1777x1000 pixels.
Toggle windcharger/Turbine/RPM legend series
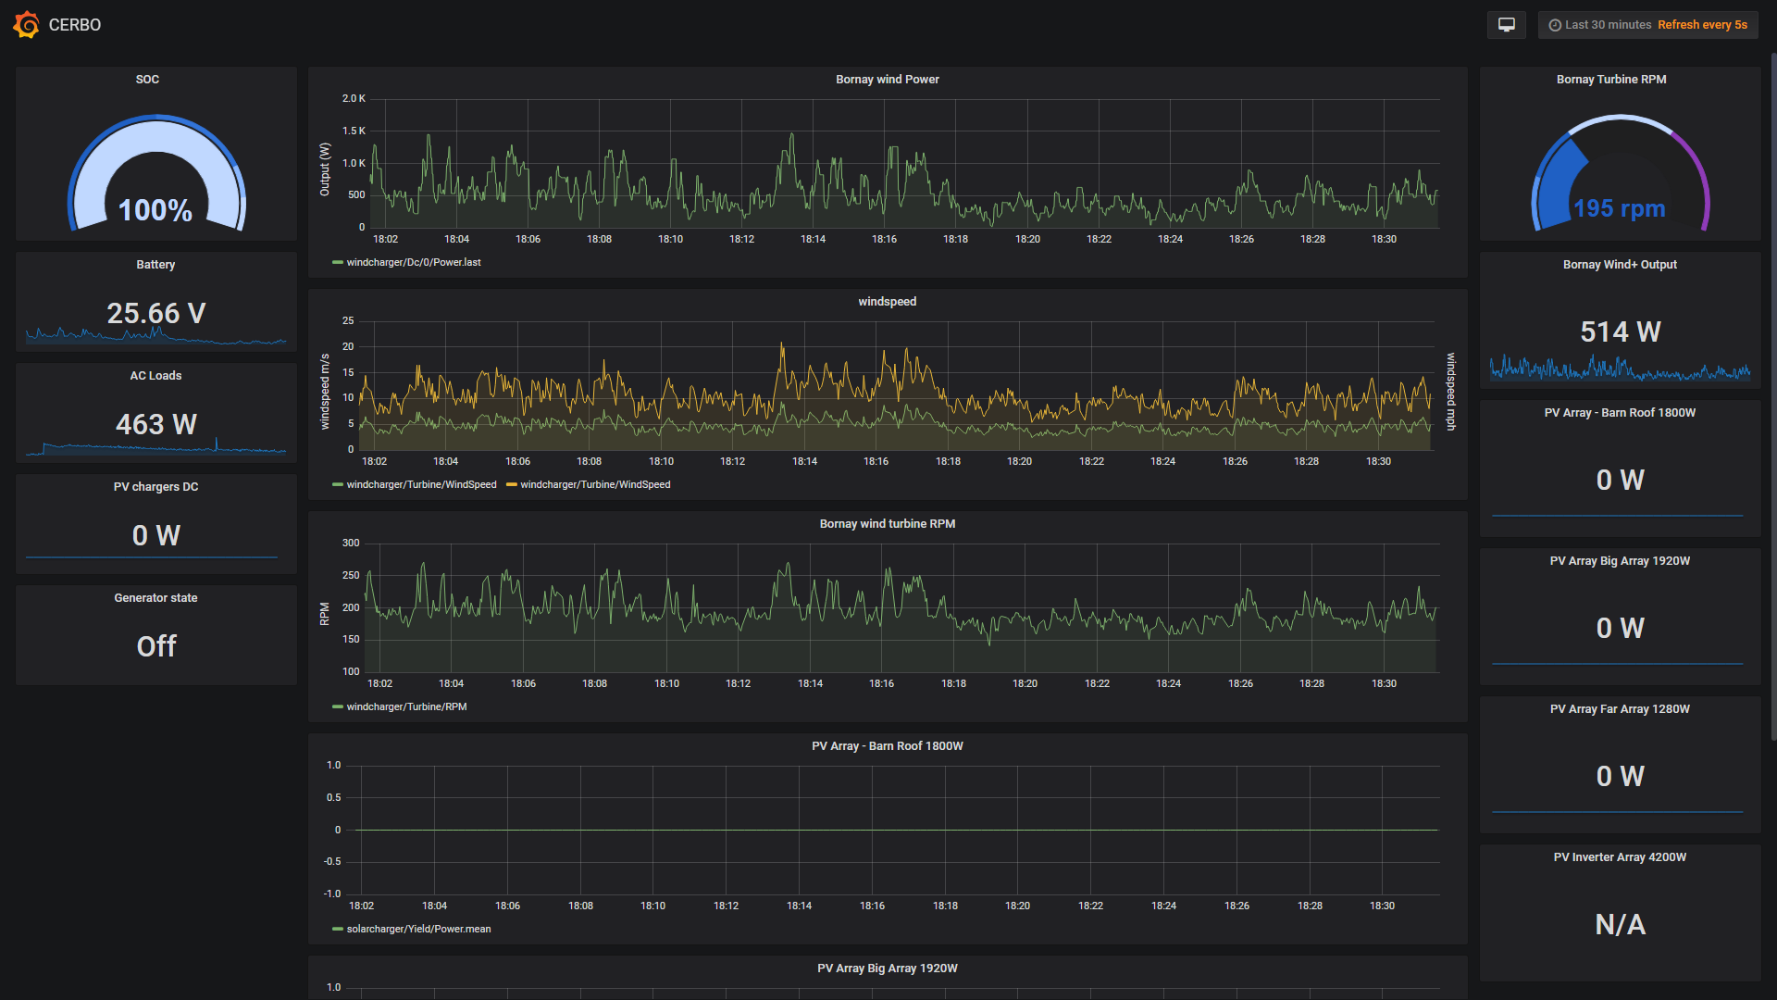point(406,707)
